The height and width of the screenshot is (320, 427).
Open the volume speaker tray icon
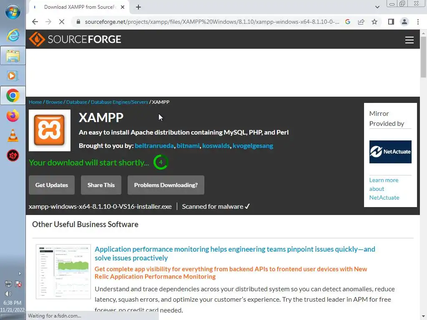8,294
